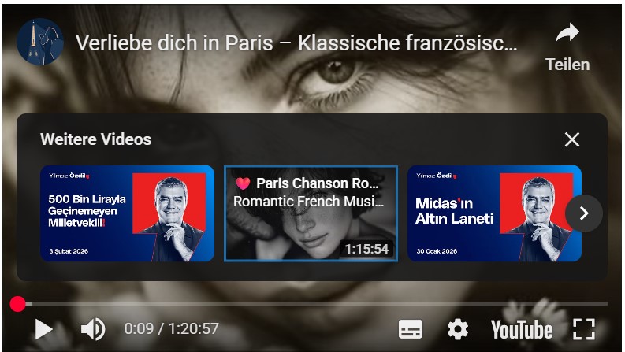625x352 pixels.
Task: Open the 'Verliebe dich in Paris' video title link
Action: coord(296,43)
